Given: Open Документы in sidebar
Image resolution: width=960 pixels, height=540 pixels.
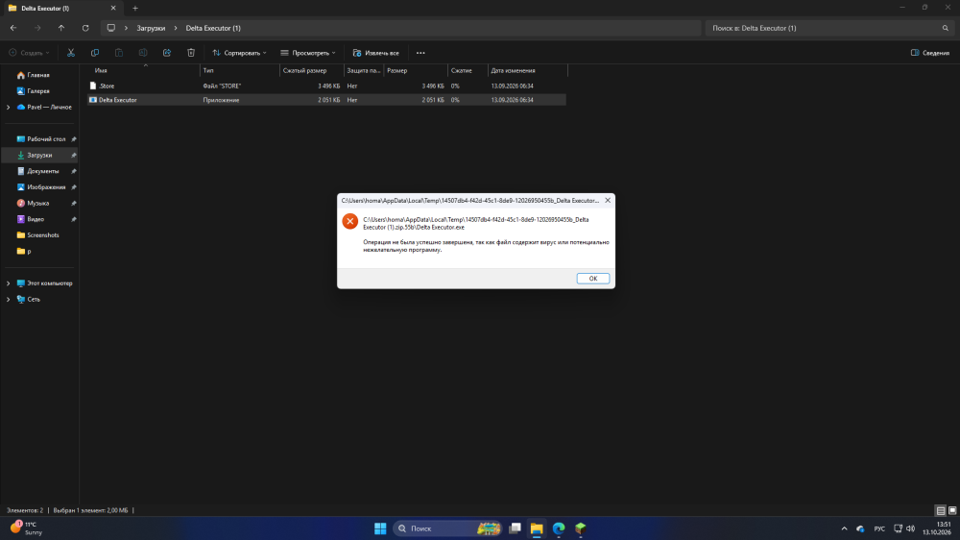Looking at the screenshot, I should (x=43, y=171).
